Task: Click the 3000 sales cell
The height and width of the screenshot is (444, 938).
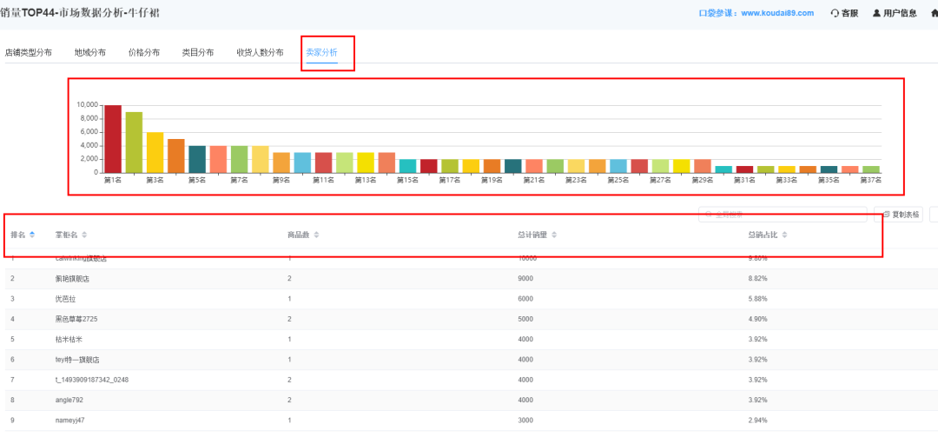Action: coord(525,421)
